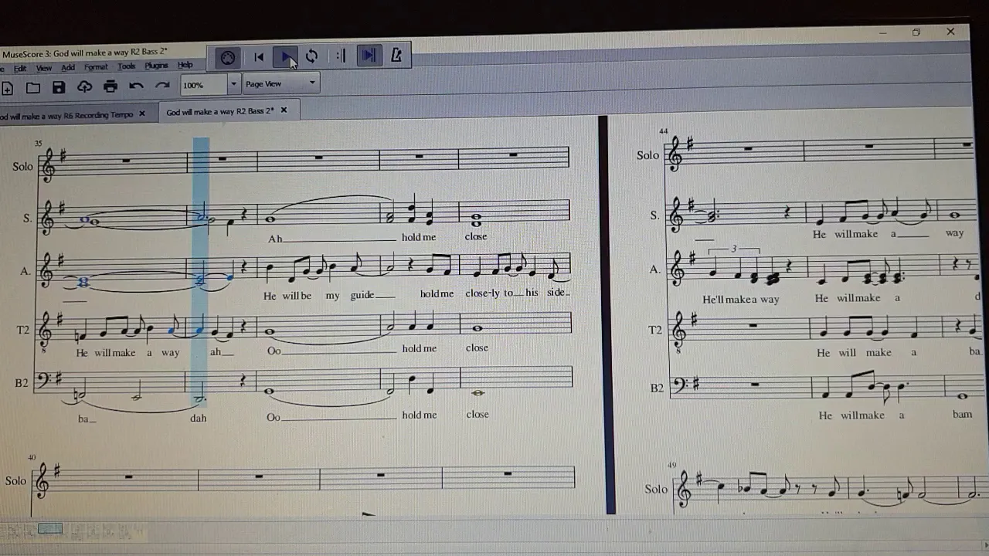
Task: Open the zoom level dropdown arrow
Action: [x=233, y=83]
